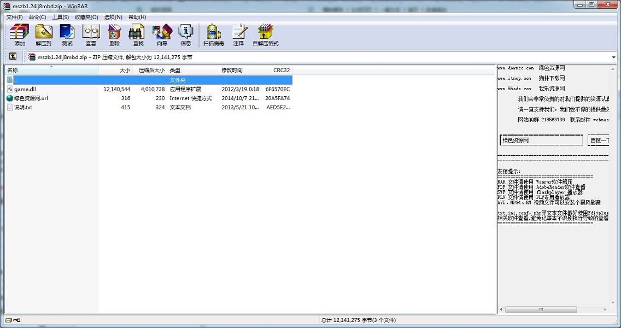Viewport: 621px width, 328px height.
Task: Click comment panel scroll right arrow
Action: point(605,309)
